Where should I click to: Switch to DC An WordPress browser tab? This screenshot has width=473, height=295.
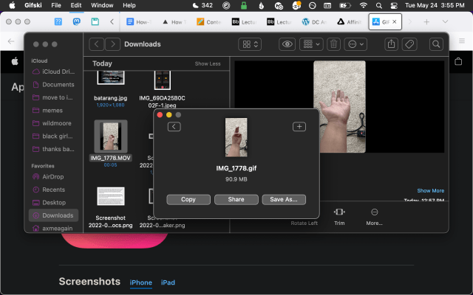[x=315, y=21]
